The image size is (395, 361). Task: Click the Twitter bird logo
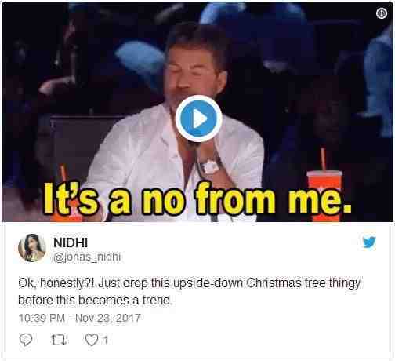(x=369, y=242)
